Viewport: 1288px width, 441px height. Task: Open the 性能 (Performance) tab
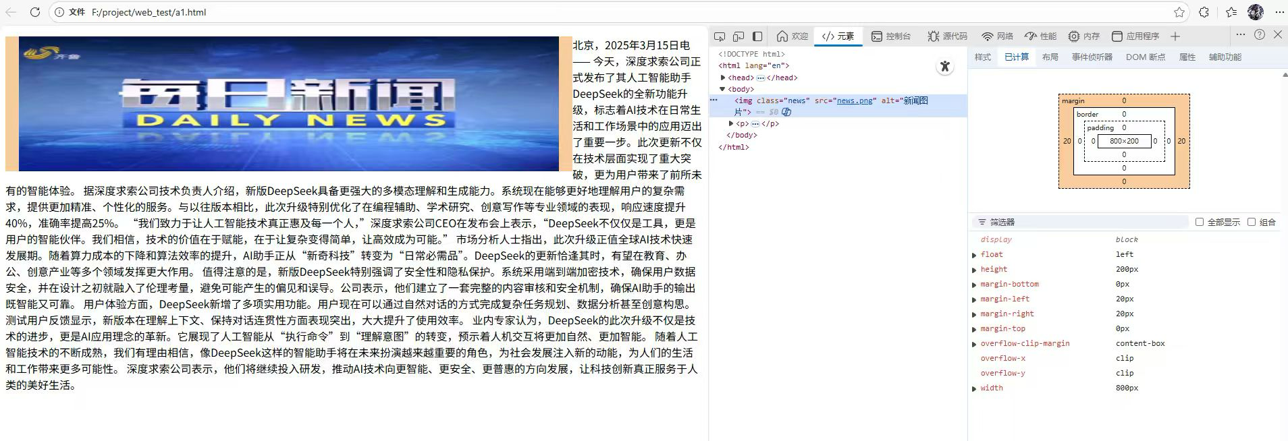1041,36
